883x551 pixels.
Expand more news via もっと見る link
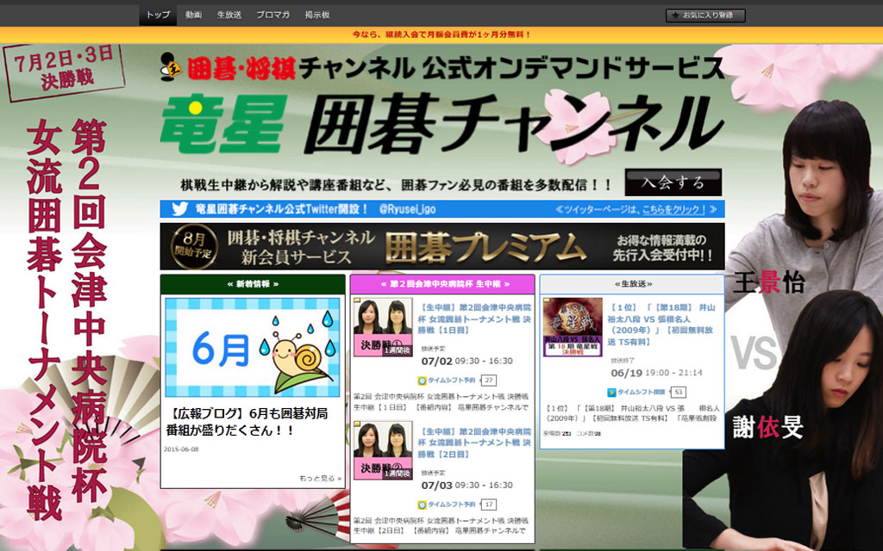[320, 478]
